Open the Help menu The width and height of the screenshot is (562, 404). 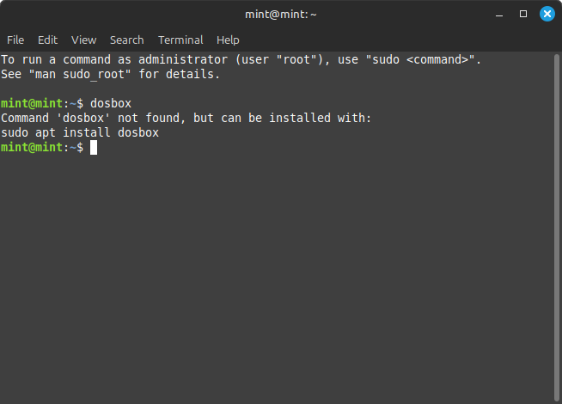click(x=228, y=40)
